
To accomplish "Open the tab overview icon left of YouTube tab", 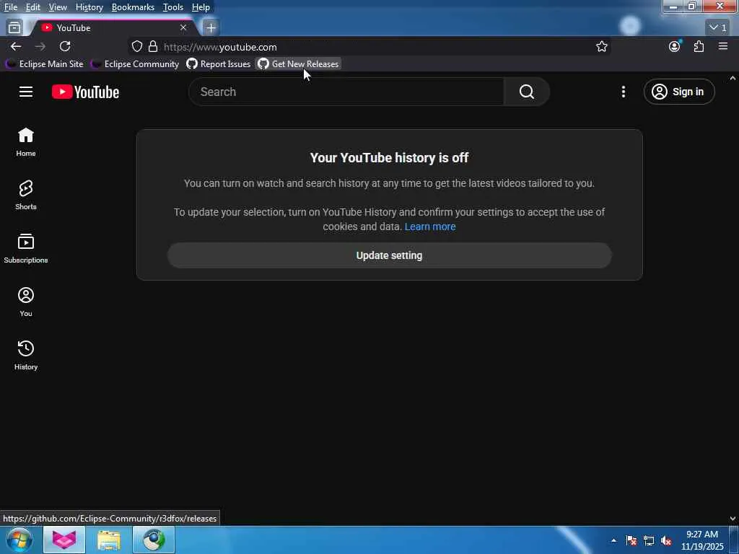I will coord(14,28).
